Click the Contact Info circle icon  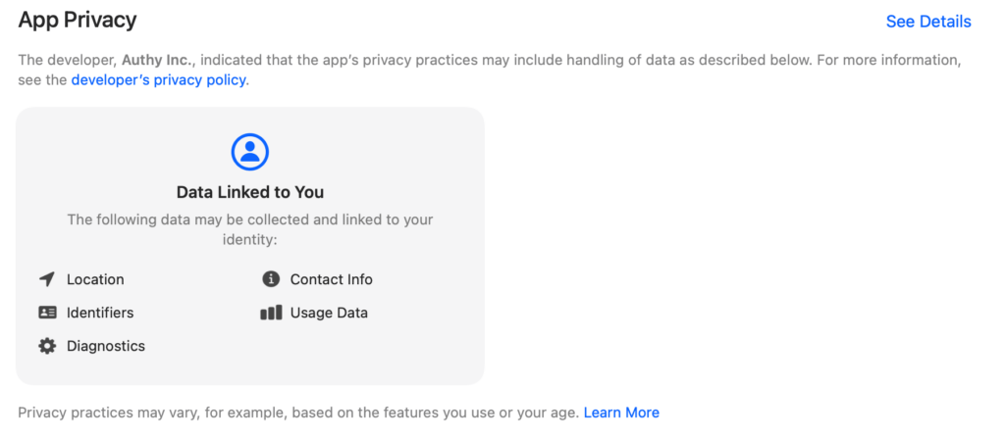coord(271,279)
